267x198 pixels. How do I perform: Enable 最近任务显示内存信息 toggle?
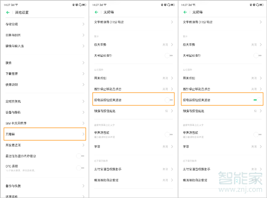[x=80, y=156]
